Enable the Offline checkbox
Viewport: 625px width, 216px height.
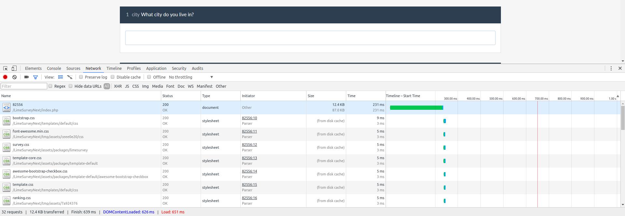pyautogui.click(x=149, y=77)
